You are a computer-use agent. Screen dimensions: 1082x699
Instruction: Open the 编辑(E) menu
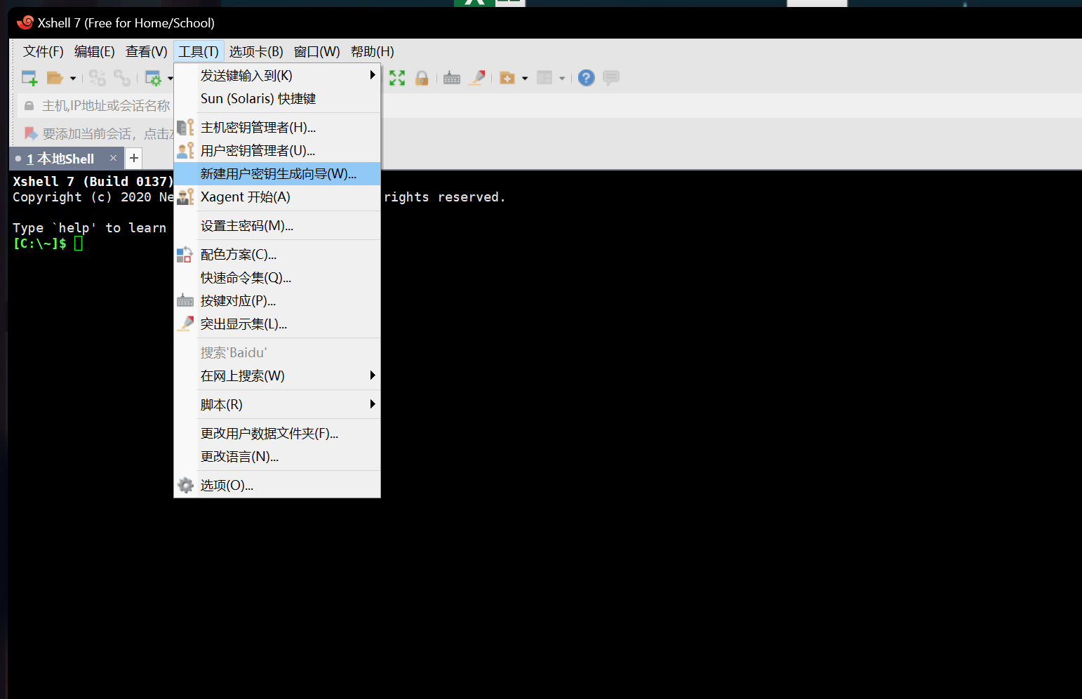pos(95,51)
